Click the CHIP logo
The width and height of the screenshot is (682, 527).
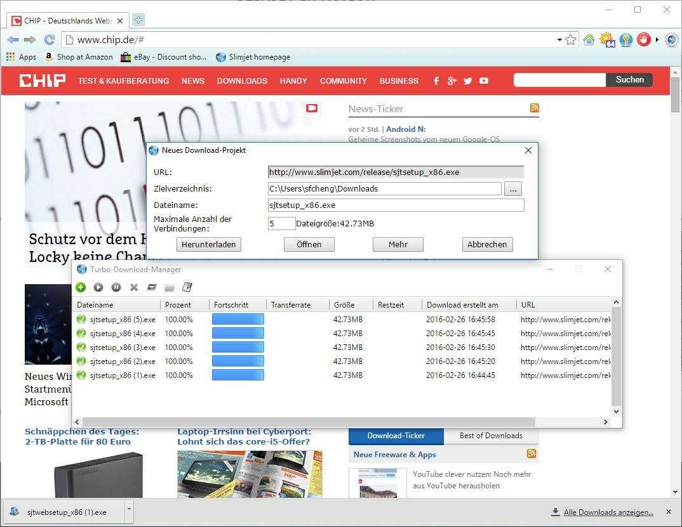pyautogui.click(x=42, y=81)
